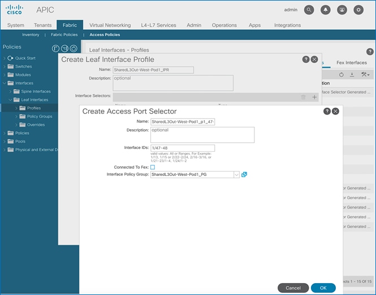The image size is (376, 295).
Task: Click the second circular icon beside Policies
Action: click(x=65, y=49)
